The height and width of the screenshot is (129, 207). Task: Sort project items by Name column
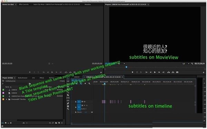(x=8, y=87)
